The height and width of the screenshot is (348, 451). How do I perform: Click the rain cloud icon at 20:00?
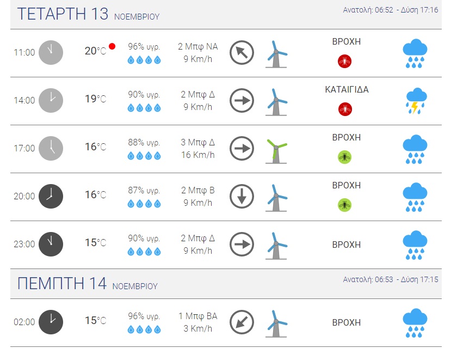415,197
